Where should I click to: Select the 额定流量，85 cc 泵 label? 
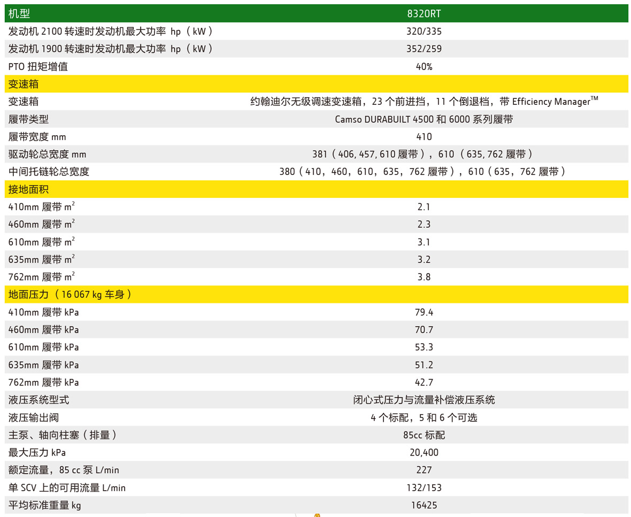tap(64, 470)
